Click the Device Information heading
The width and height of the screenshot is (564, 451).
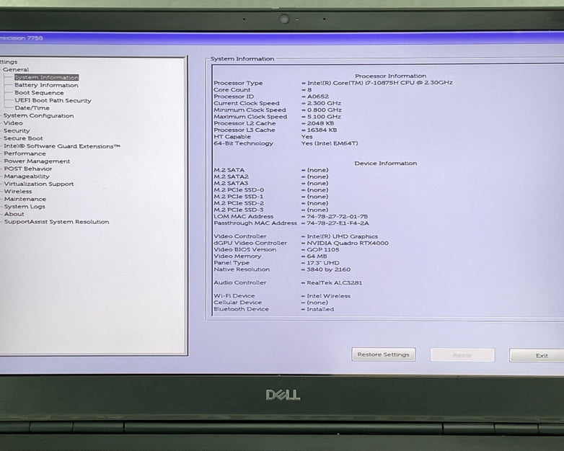tap(386, 163)
